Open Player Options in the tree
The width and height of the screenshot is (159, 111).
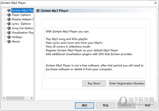click(21, 15)
